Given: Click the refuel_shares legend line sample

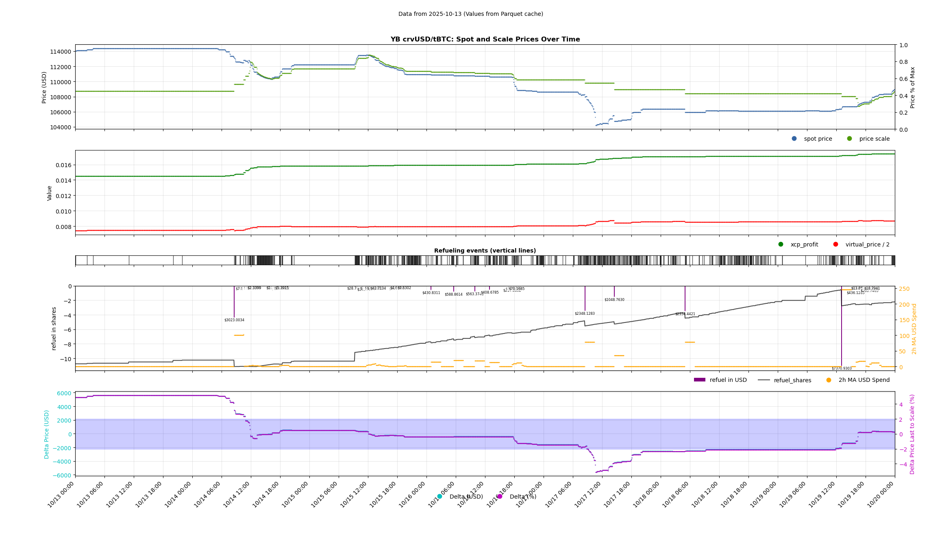Looking at the screenshot, I should (x=764, y=380).
